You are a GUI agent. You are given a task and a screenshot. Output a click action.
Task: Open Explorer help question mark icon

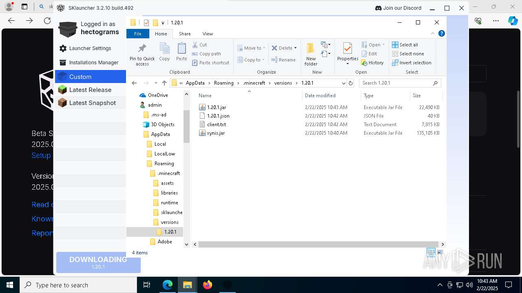click(x=441, y=33)
